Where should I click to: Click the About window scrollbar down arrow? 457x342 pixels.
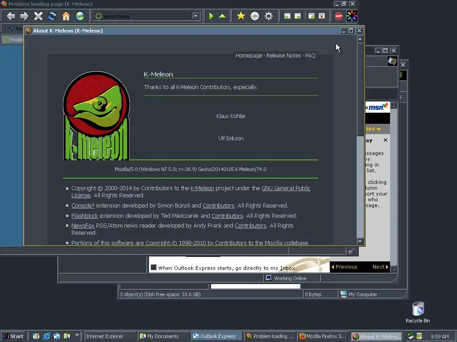[x=360, y=241]
